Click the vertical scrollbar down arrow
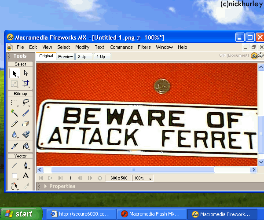 (261, 162)
